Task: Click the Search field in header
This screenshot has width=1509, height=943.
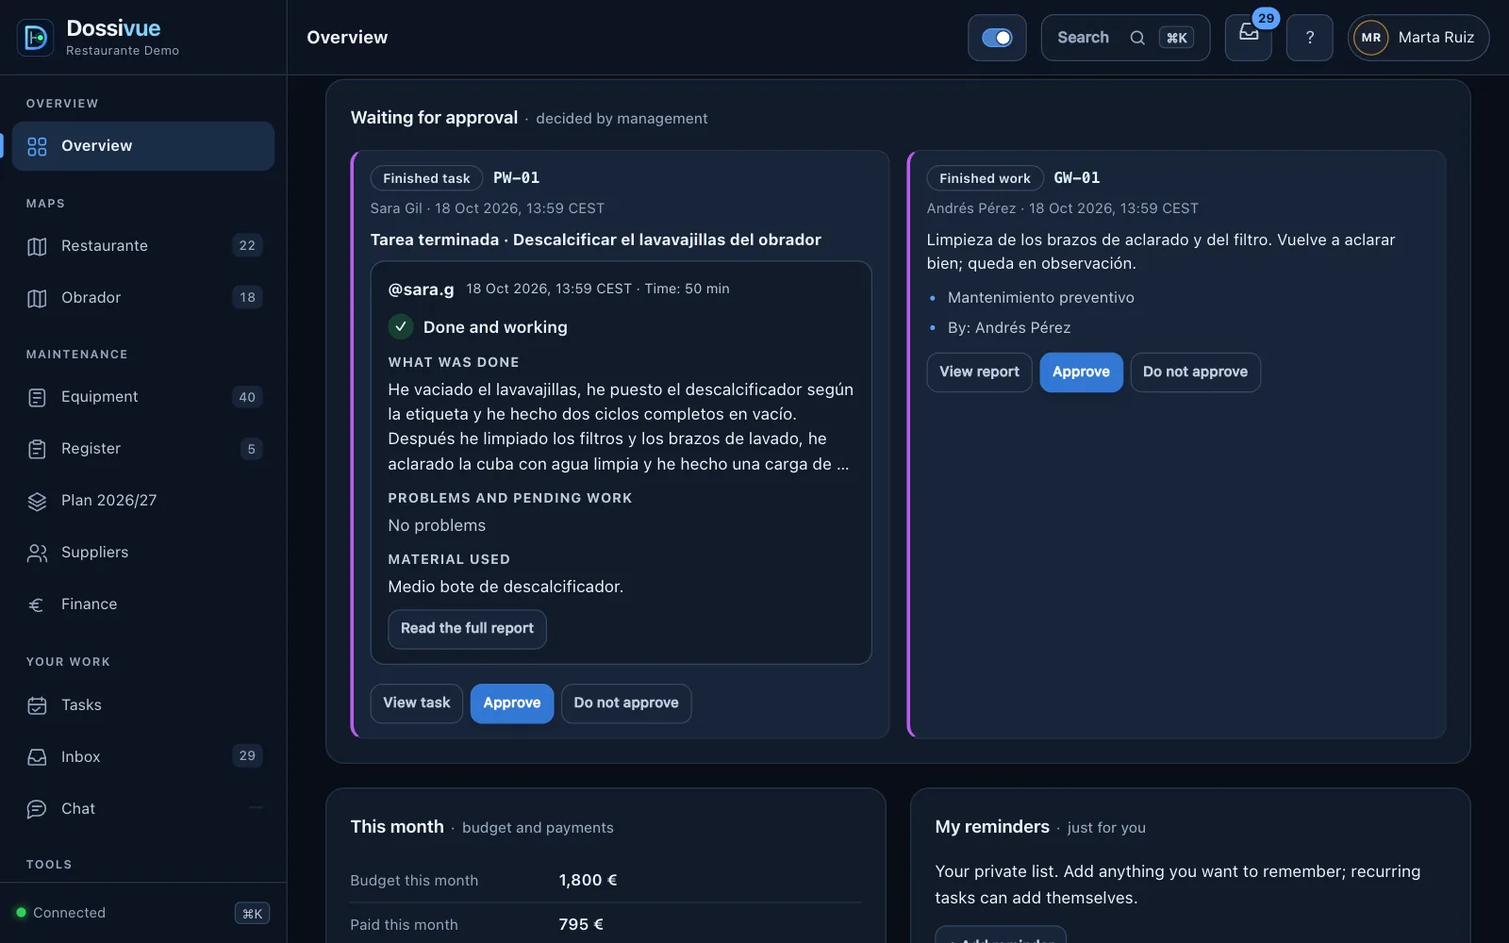Action: pyautogui.click(x=1125, y=38)
